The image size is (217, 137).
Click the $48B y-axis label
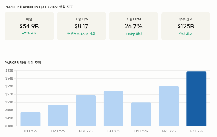[9, 126]
